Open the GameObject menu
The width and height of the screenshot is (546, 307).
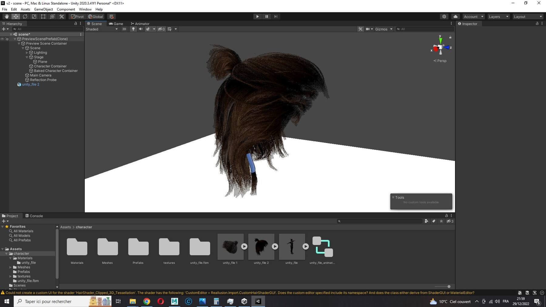tap(43, 9)
